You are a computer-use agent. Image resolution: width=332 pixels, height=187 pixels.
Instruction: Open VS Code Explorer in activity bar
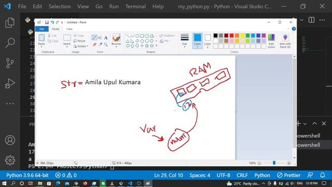(x=10, y=23)
